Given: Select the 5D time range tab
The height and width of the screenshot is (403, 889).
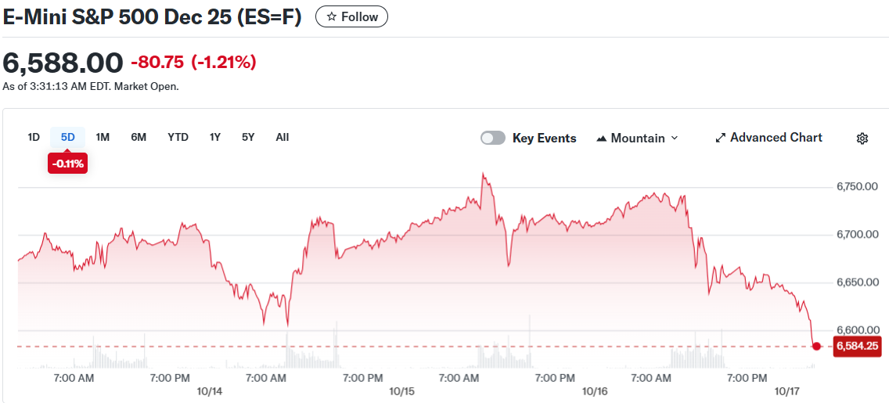Looking at the screenshot, I should coord(68,137).
